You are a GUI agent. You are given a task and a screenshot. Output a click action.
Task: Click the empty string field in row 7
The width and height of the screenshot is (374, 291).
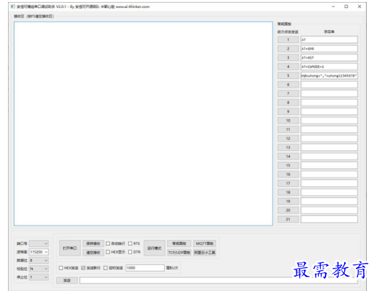coord(329,94)
